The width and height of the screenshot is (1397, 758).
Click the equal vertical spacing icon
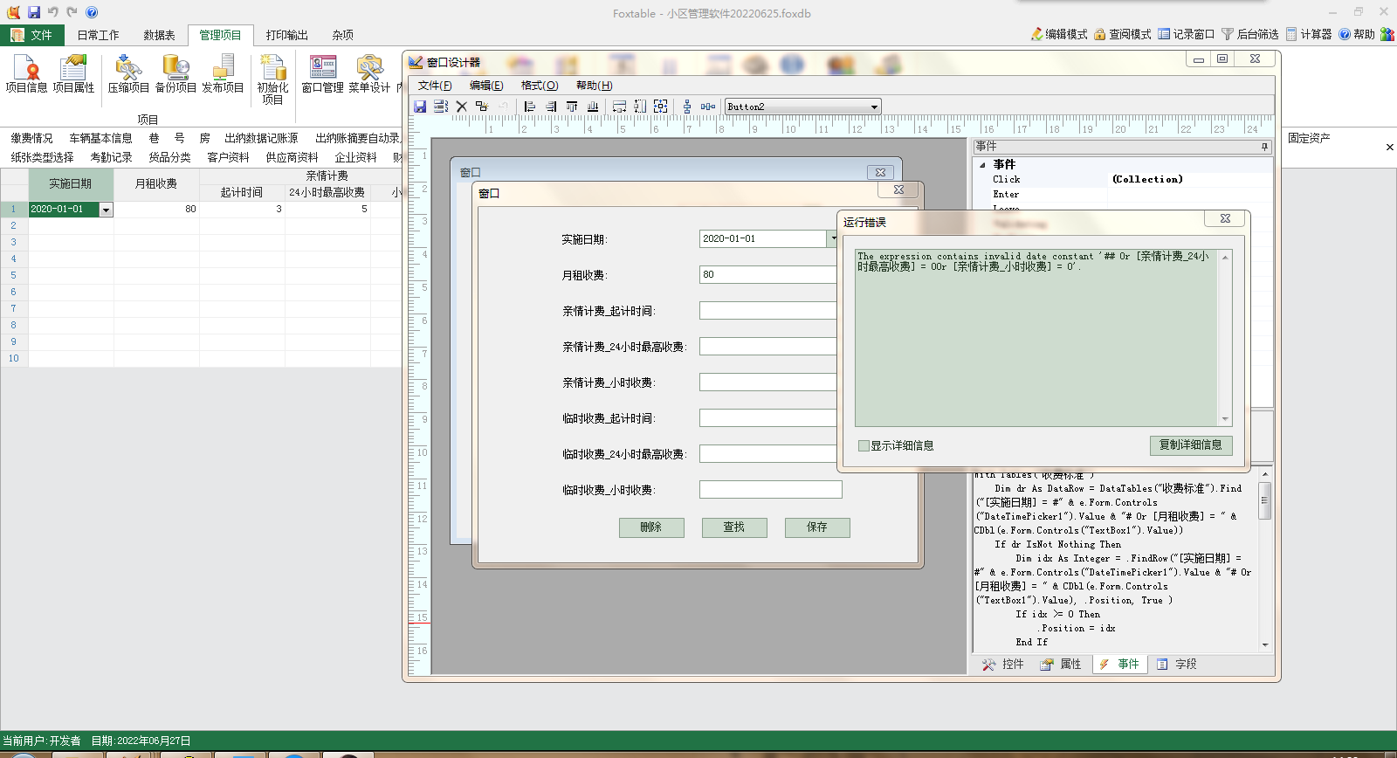click(687, 107)
